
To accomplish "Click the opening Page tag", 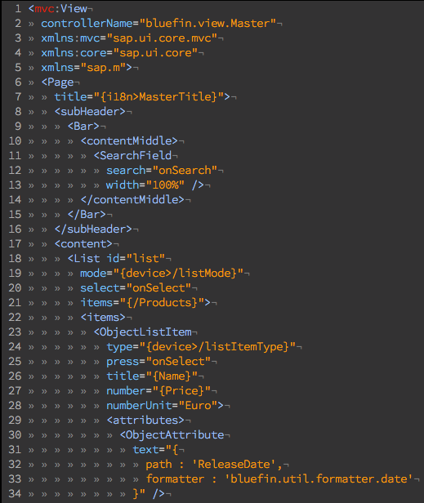I will pos(57,82).
